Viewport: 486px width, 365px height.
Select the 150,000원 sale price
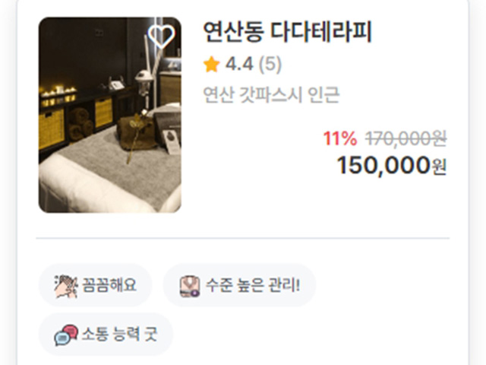click(x=392, y=166)
